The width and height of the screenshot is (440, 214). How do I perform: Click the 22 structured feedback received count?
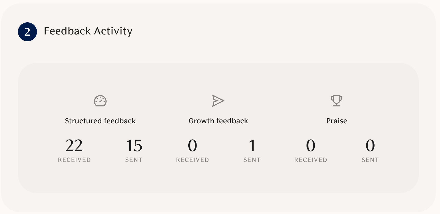coord(74,145)
